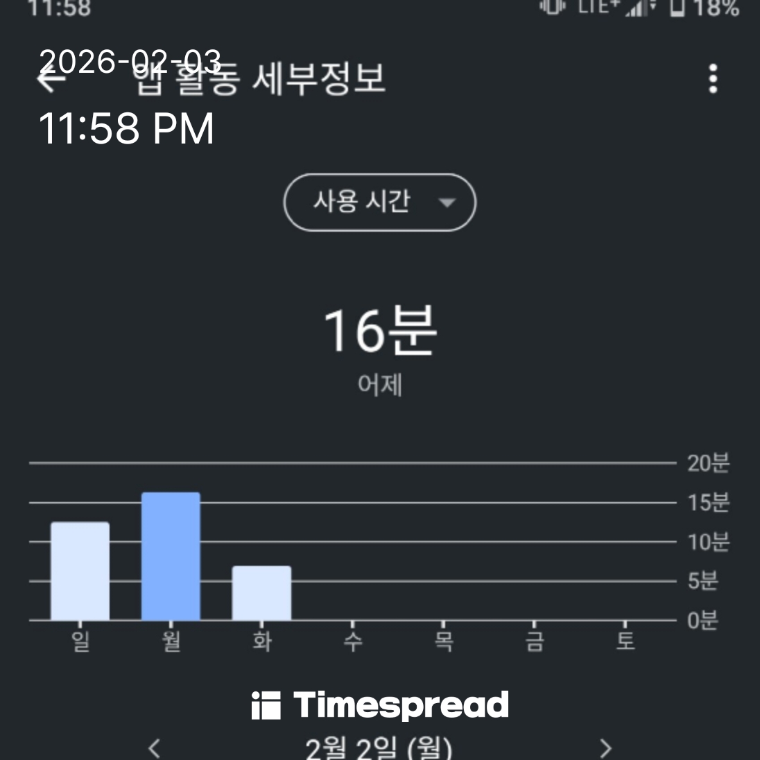Select the Tuesday (화) usage bar
Screen dimensions: 760x760
coord(261,593)
